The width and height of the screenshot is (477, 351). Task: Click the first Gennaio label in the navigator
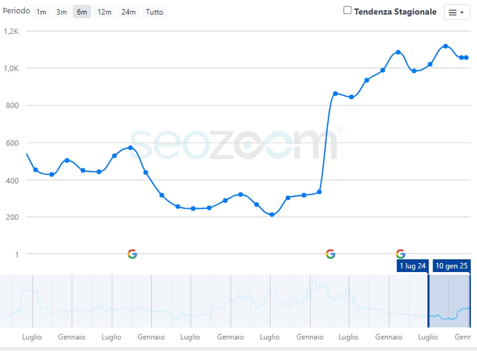pyautogui.click(x=72, y=337)
